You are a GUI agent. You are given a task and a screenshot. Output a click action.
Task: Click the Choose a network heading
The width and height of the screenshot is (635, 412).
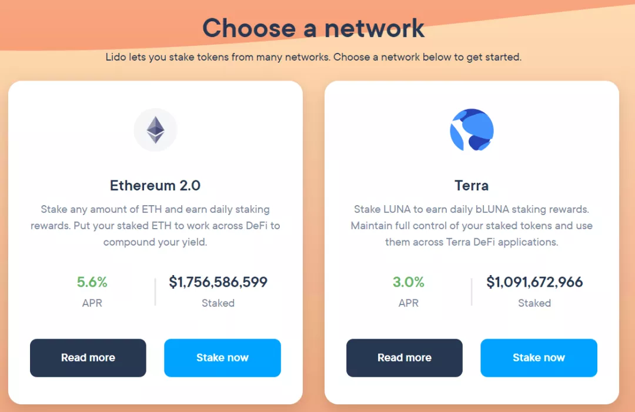(313, 28)
